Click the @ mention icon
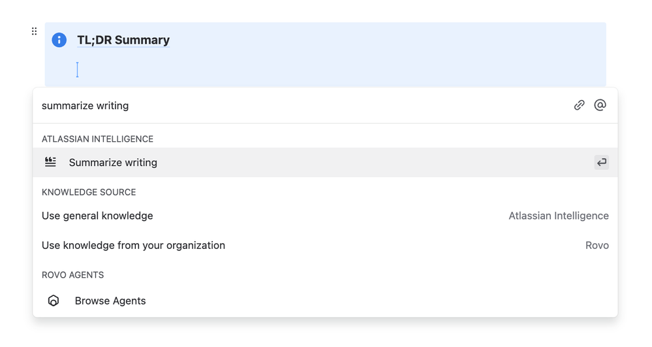Viewport: 652px width, 347px height. coord(600,105)
